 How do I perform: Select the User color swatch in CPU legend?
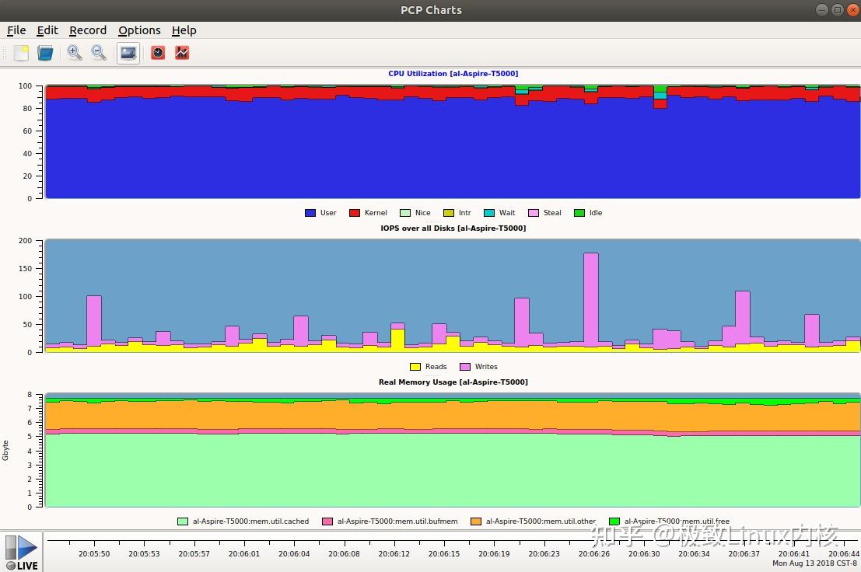click(x=310, y=212)
